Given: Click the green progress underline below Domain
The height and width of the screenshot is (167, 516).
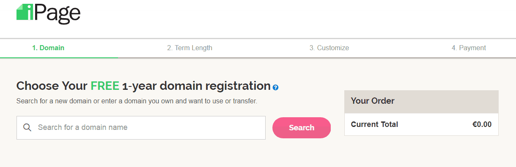Looking at the screenshot, I should [59, 57].
